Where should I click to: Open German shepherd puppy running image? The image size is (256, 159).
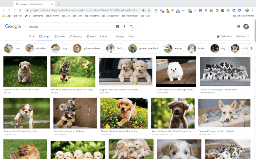(73, 71)
